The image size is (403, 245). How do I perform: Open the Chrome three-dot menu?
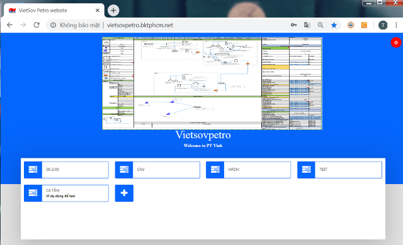point(396,25)
